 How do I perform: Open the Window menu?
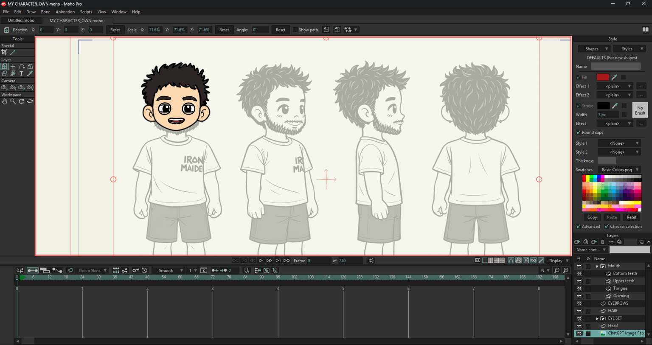[119, 12]
